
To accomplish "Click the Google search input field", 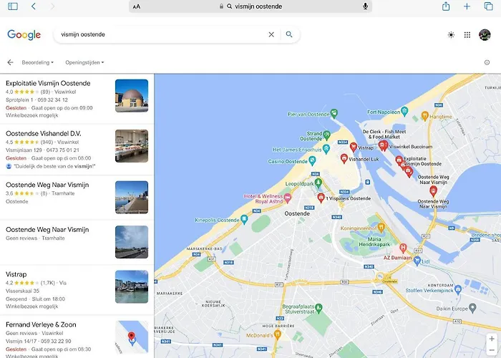I will (x=160, y=34).
